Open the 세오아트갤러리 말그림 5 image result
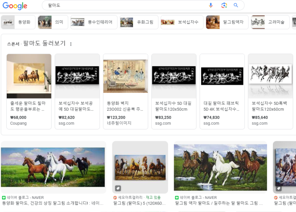This screenshot has height=212, width=296. (140, 167)
